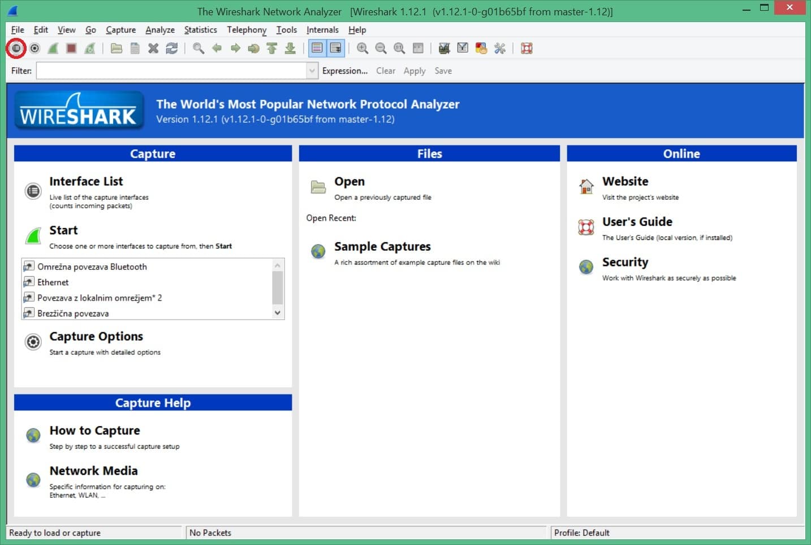Open preferences using the tools icon
The height and width of the screenshot is (545, 811).
(499, 49)
